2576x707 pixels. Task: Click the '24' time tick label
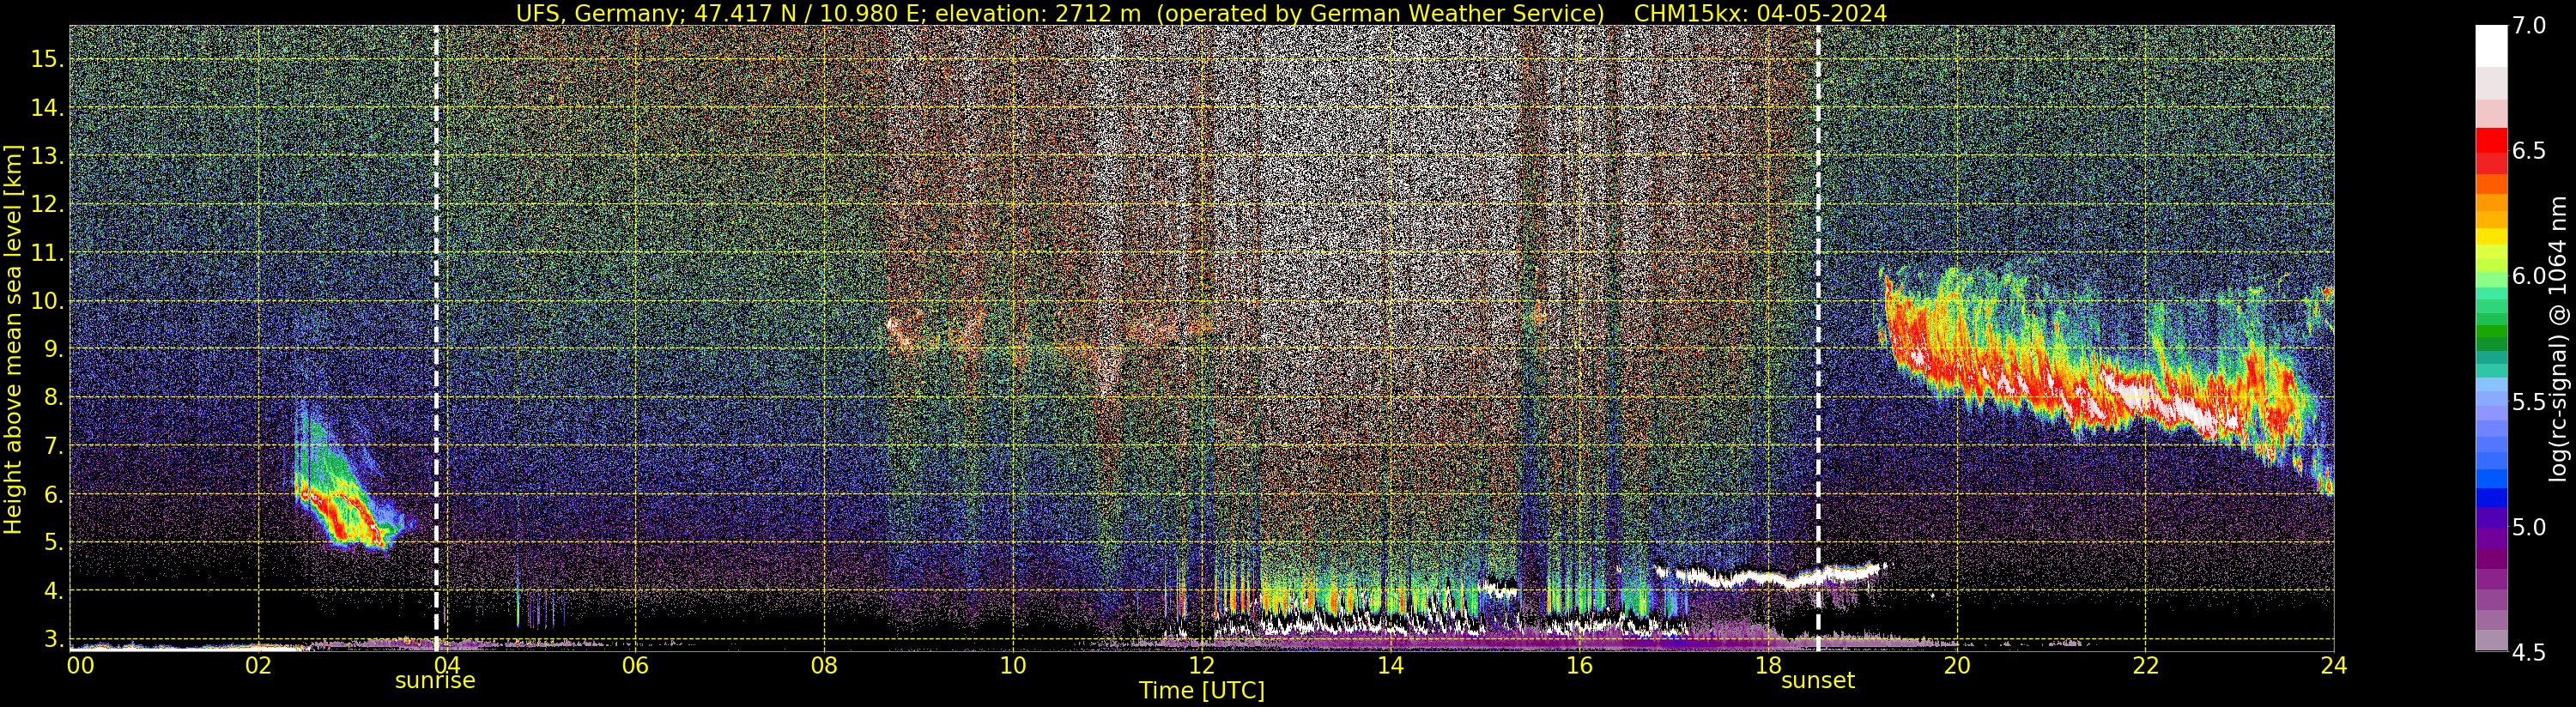click(2334, 666)
